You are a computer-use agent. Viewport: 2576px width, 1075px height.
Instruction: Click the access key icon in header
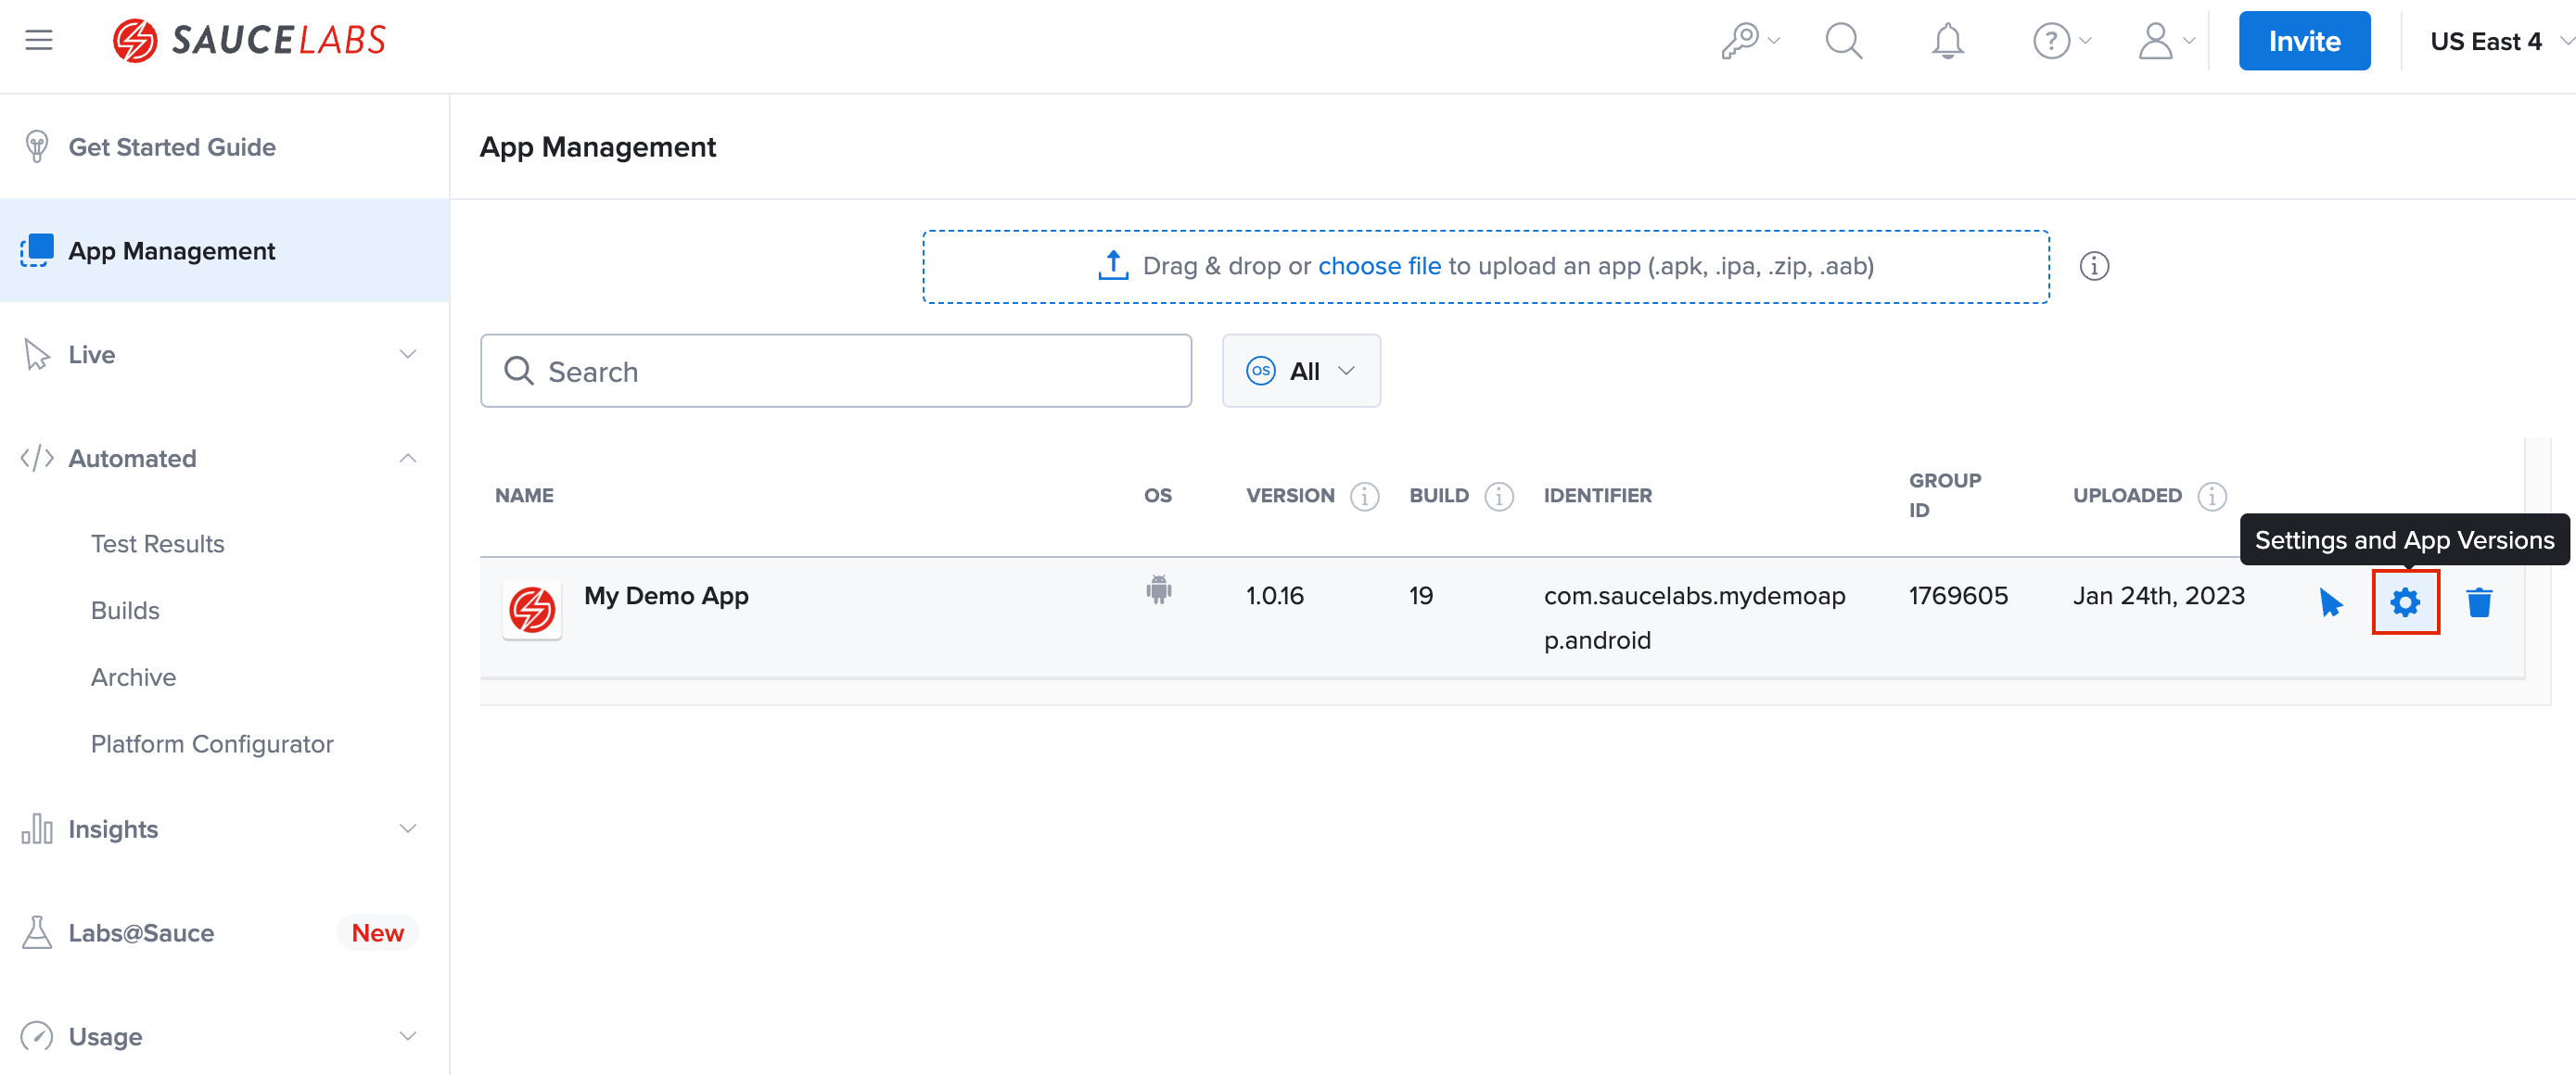point(1741,41)
